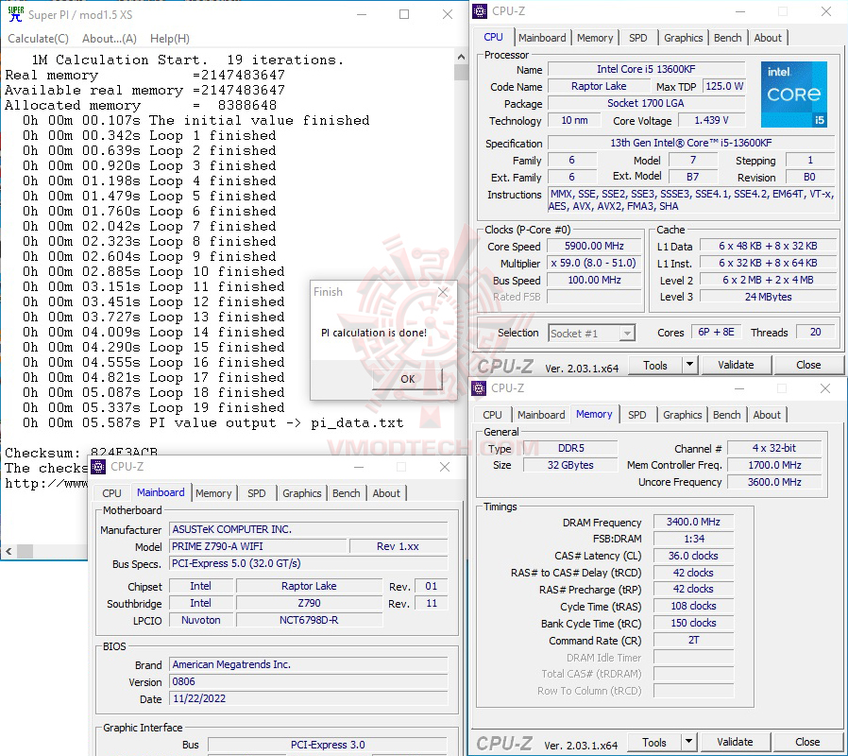Select the Memory tab in the Mainboard window
The height and width of the screenshot is (756, 848).
[x=213, y=492]
